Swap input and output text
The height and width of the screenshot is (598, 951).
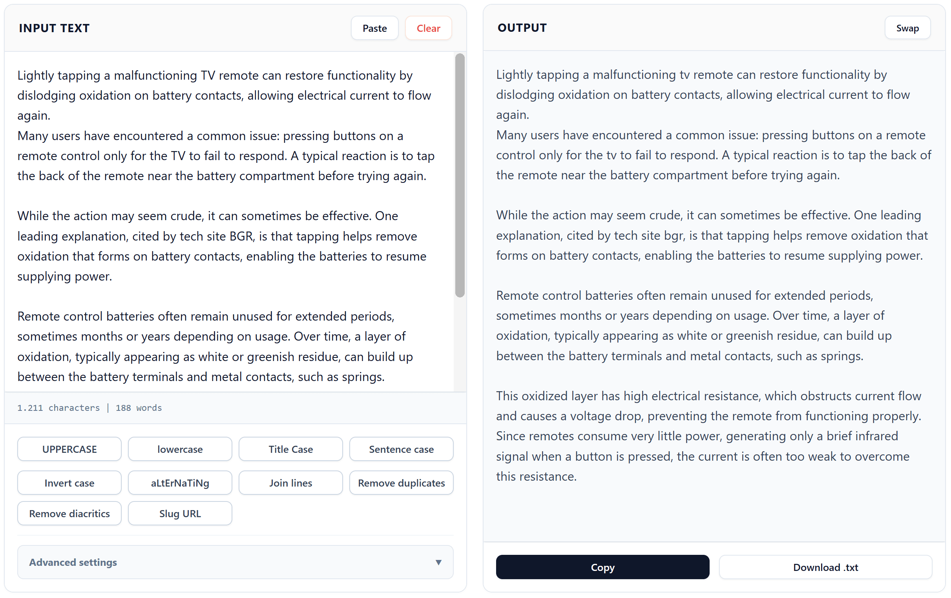(907, 28)
